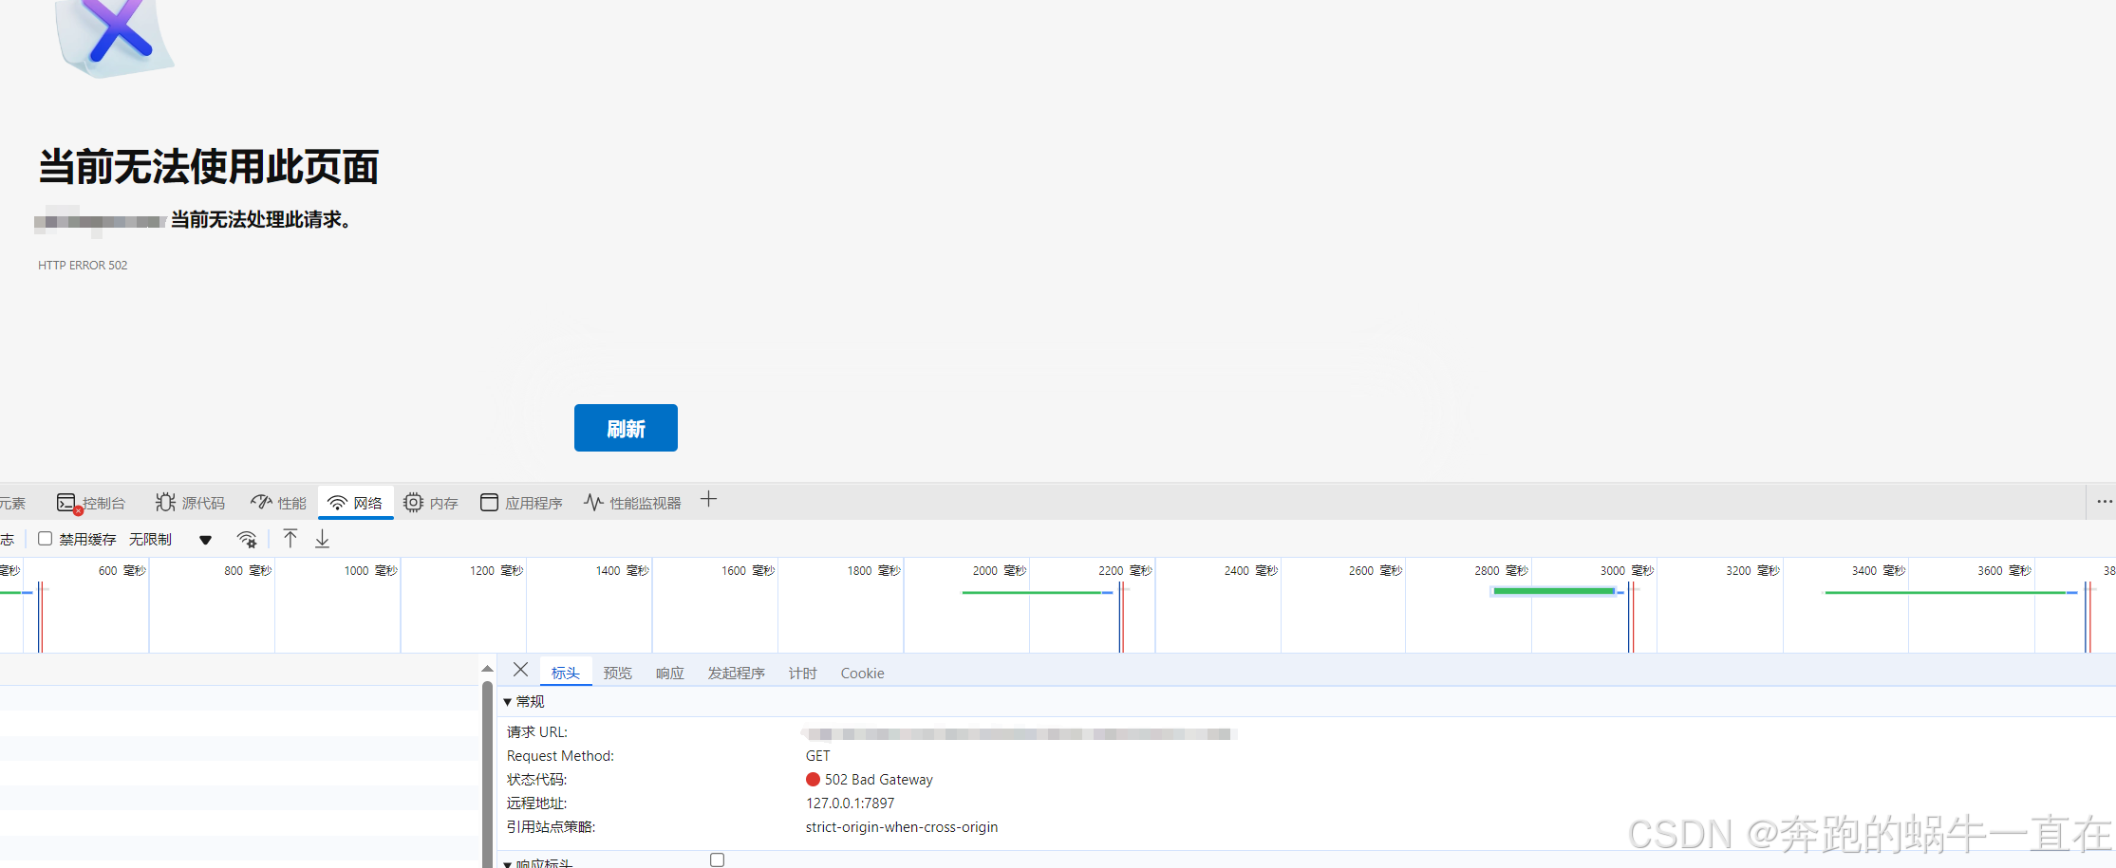
Task: Open more DevTools options with ⋯
Action: pos(2104,502)
